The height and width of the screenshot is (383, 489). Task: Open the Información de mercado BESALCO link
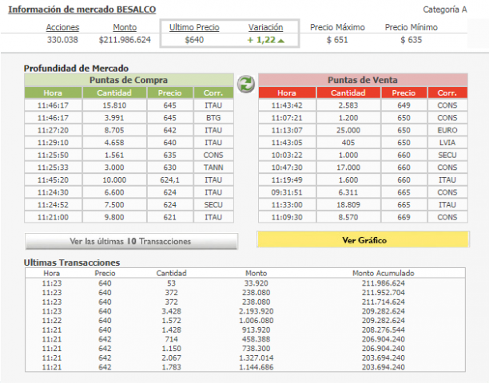pyautogui.click(x=82, y=10)
